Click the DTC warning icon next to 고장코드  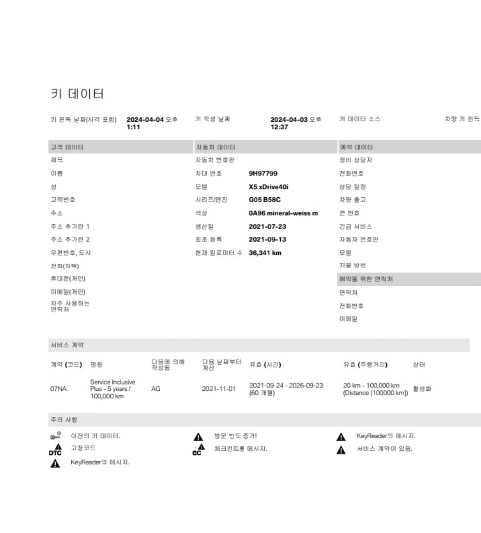(x=55, y=449)
